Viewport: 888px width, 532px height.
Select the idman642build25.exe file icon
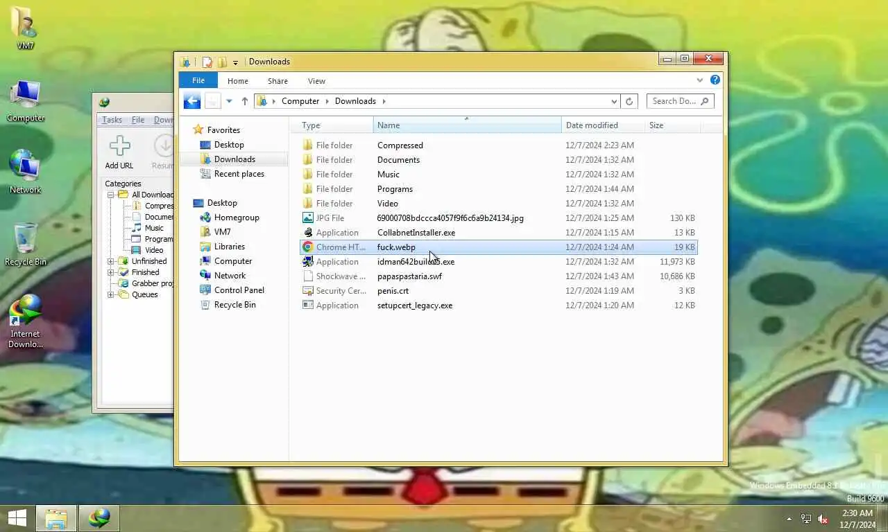pos(308,262)
